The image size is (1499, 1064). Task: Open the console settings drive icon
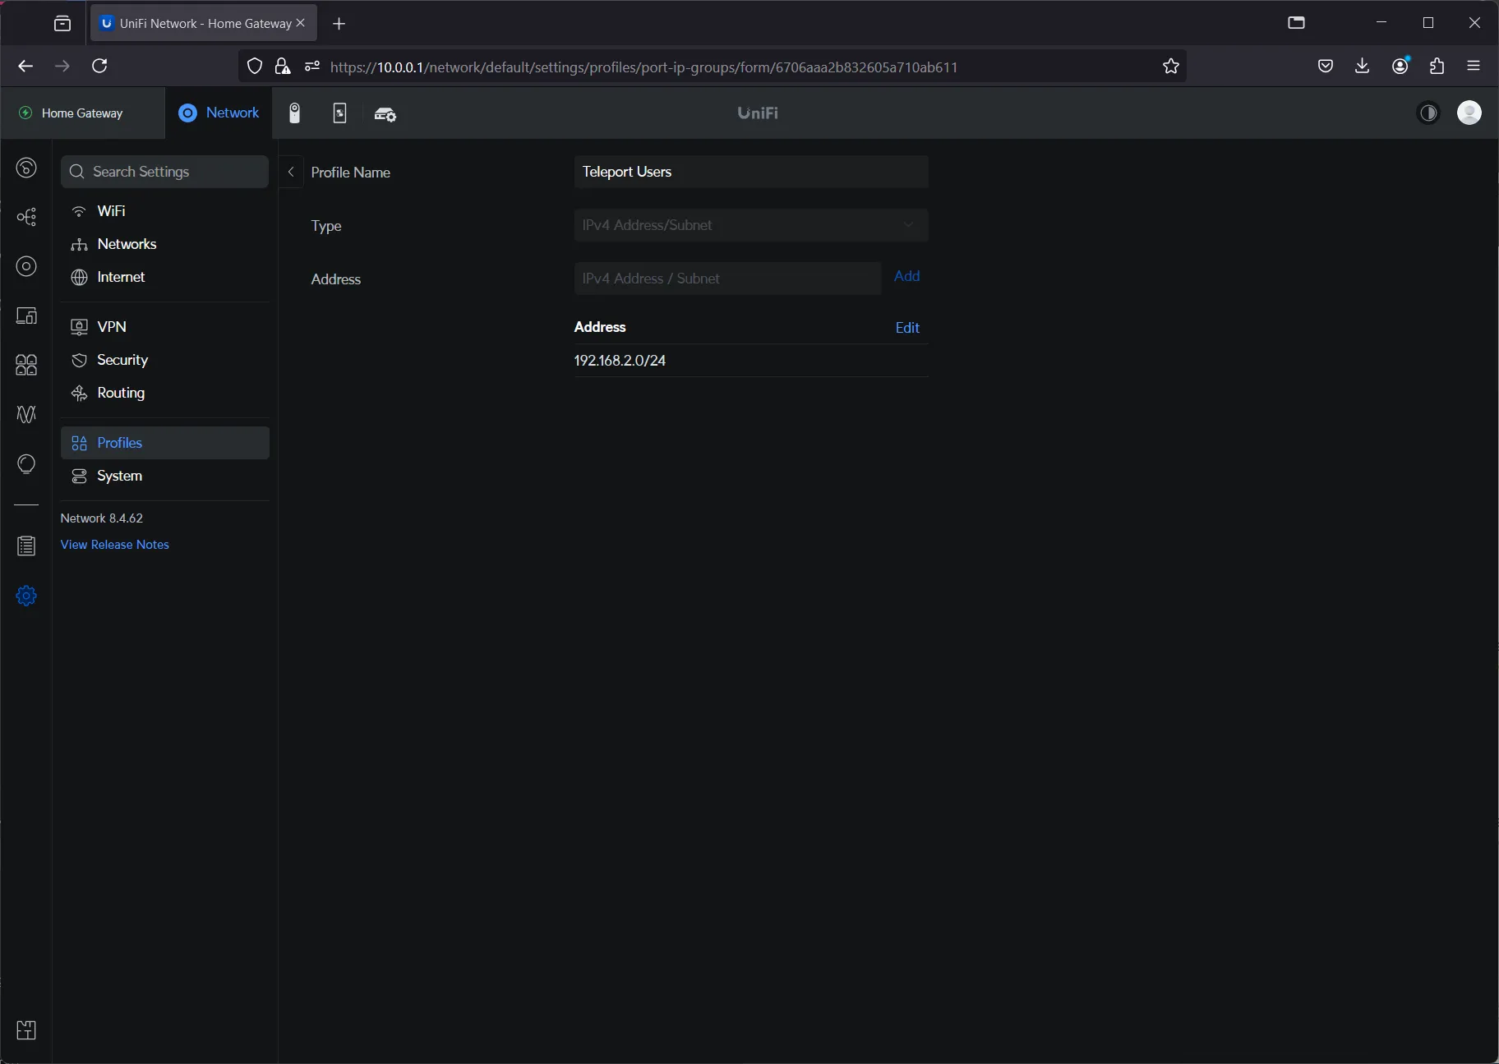pos(385,114)
